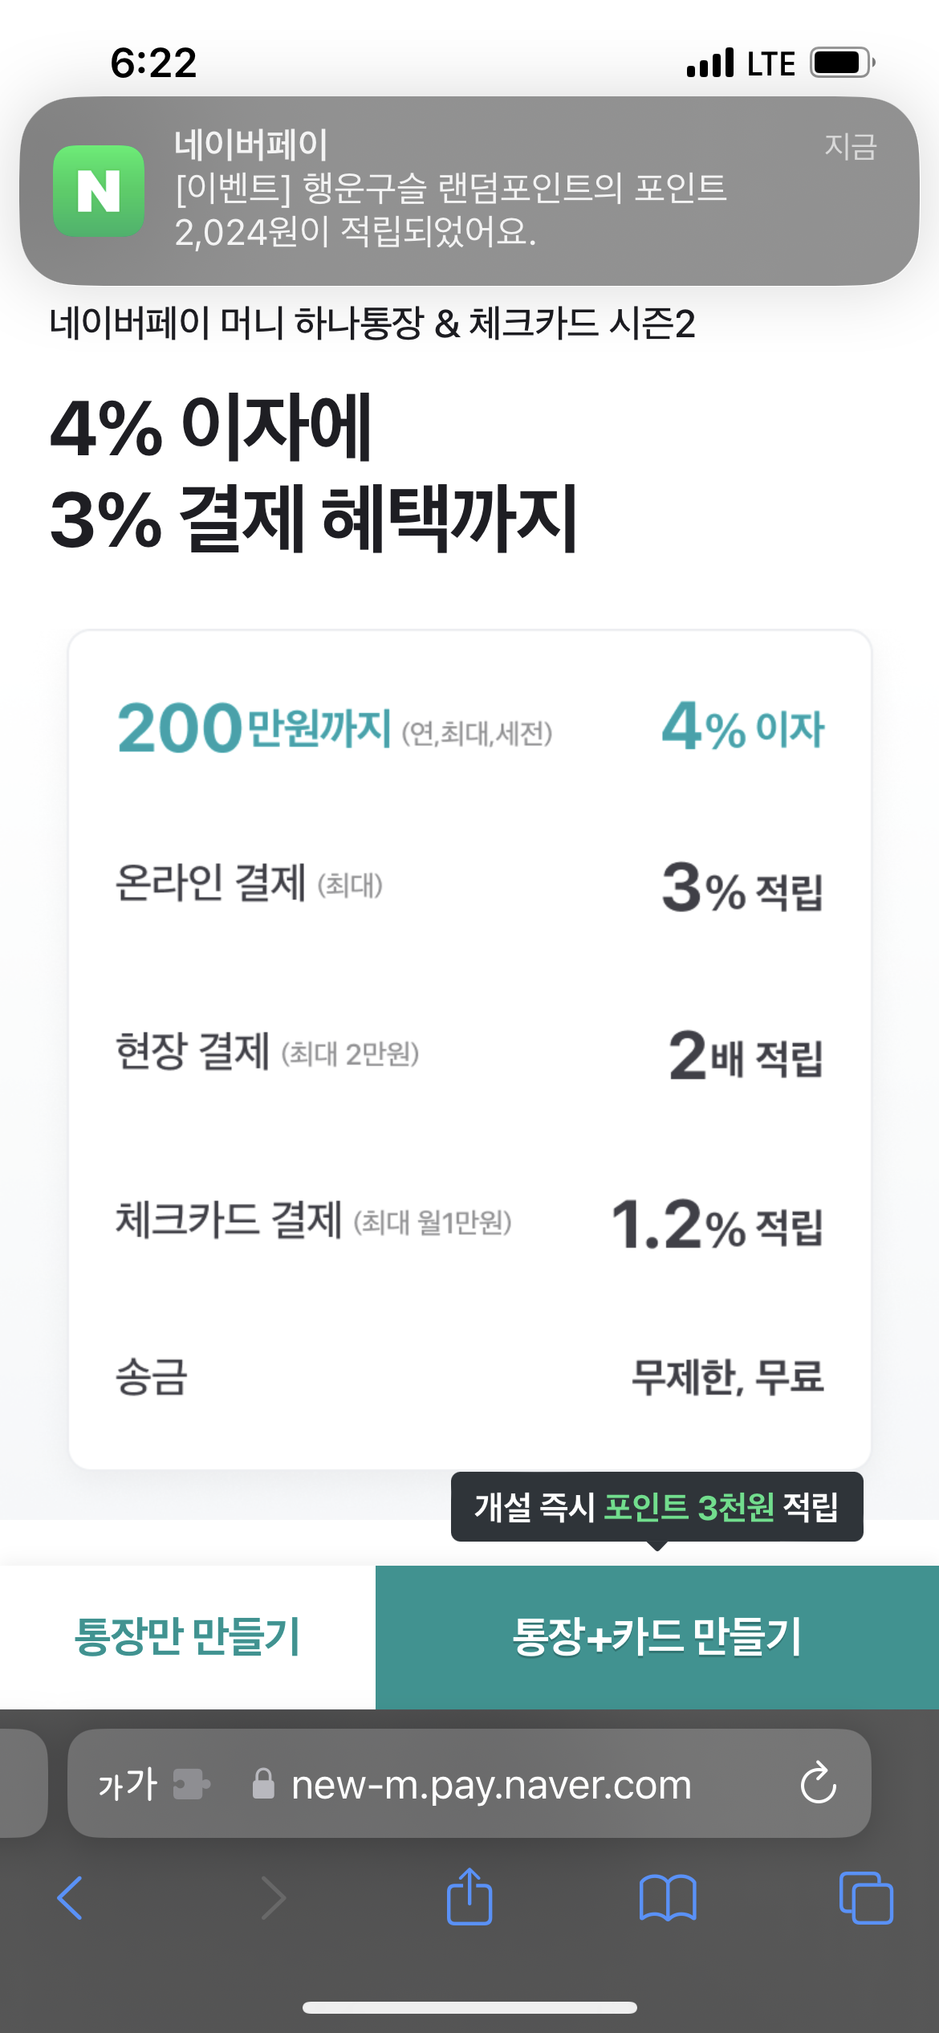The width and height of the screenshot is (939, 2033).
Task: Open the Safari bookmarks book icon
Action: pyautogui.click(x=668, y=1898)
